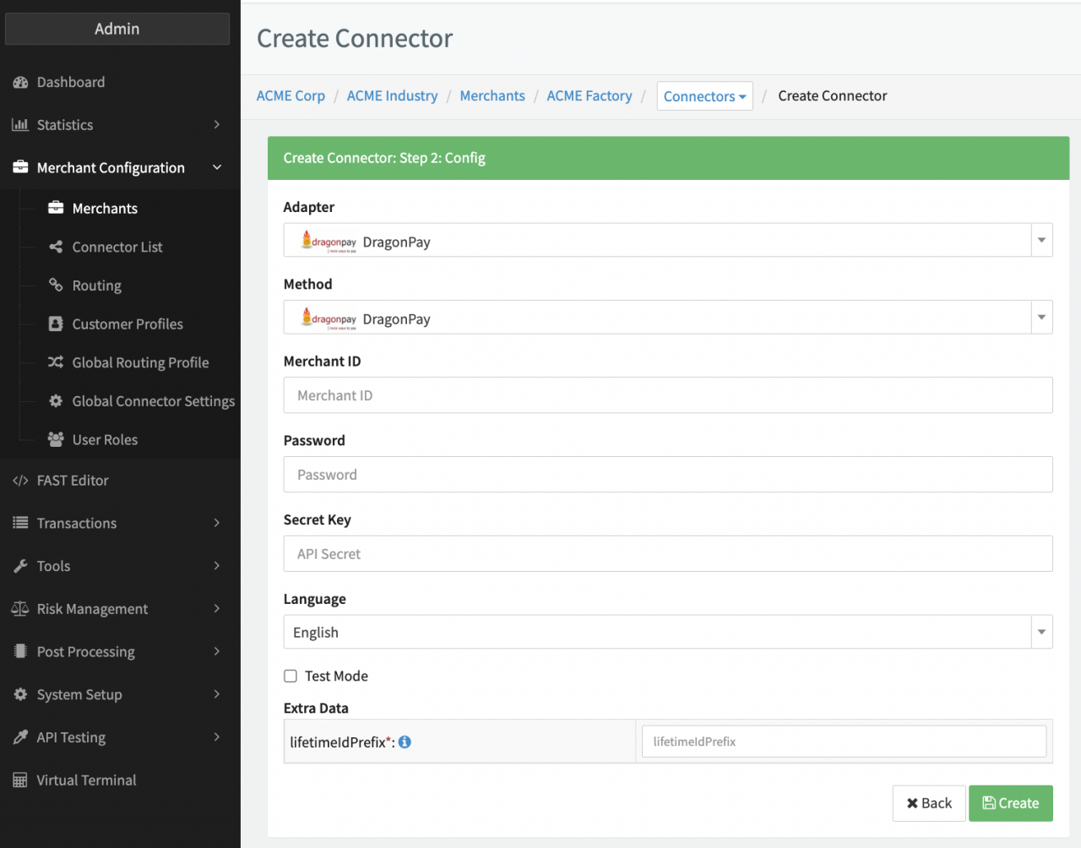Follow the ACME Industry breadcrumb link
The width and height of the screenshot is (1081, 848).
pos(392,96)
